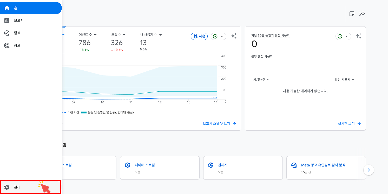Click the sparkle icon on the realtime card

click(358, 36)
